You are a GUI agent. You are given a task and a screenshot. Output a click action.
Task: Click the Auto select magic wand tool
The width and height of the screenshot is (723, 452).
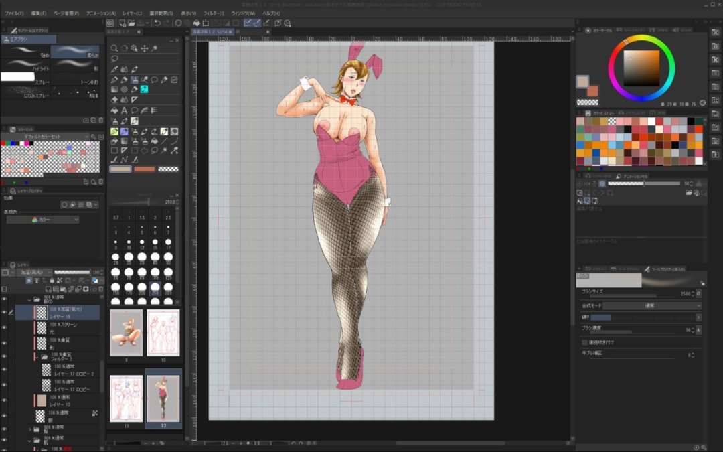point(154,48)
